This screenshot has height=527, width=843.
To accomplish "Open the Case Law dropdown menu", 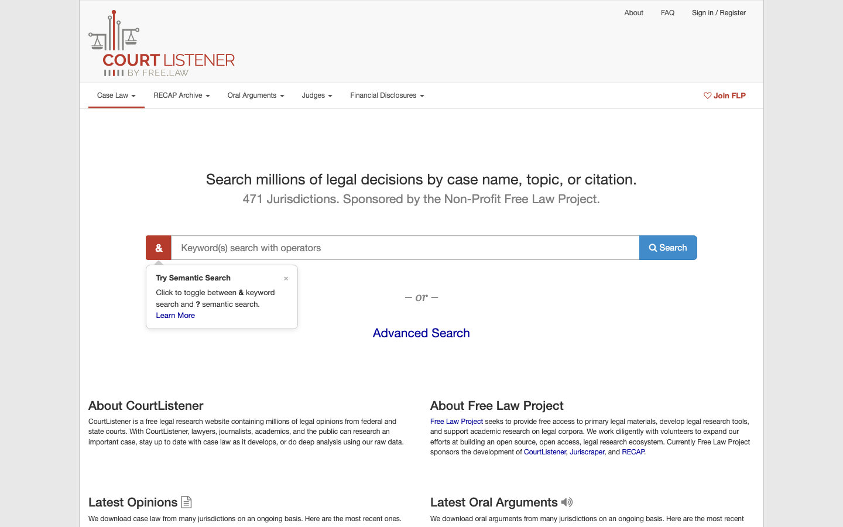I will (116, 95).
